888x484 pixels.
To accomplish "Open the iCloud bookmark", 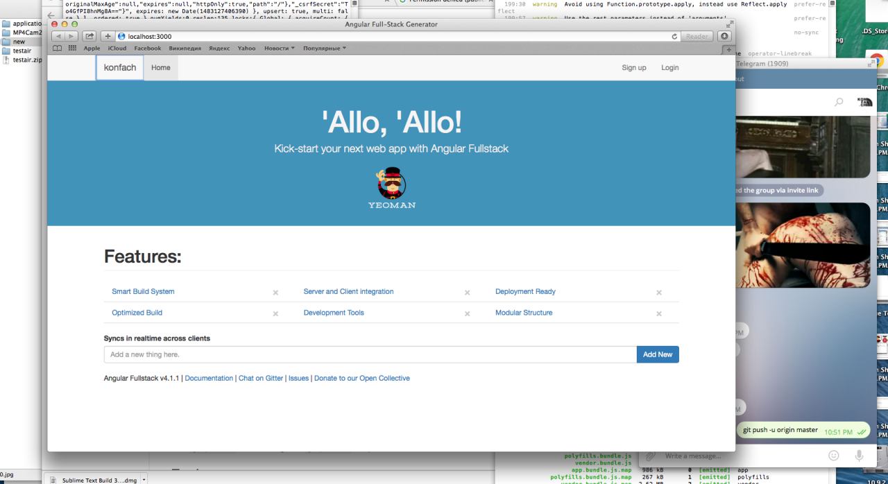I will pyautogui.click(x=117, y=49).
